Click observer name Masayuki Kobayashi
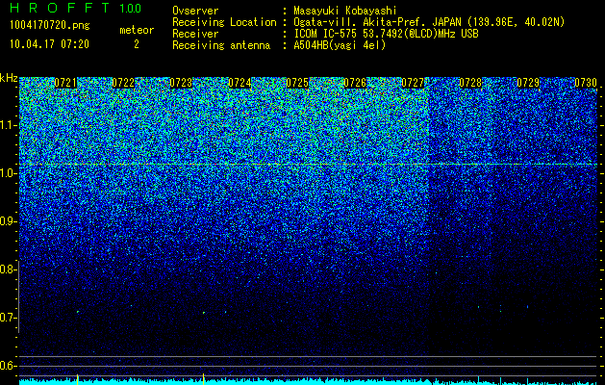 pyautogui.click(x=345, y=11)
